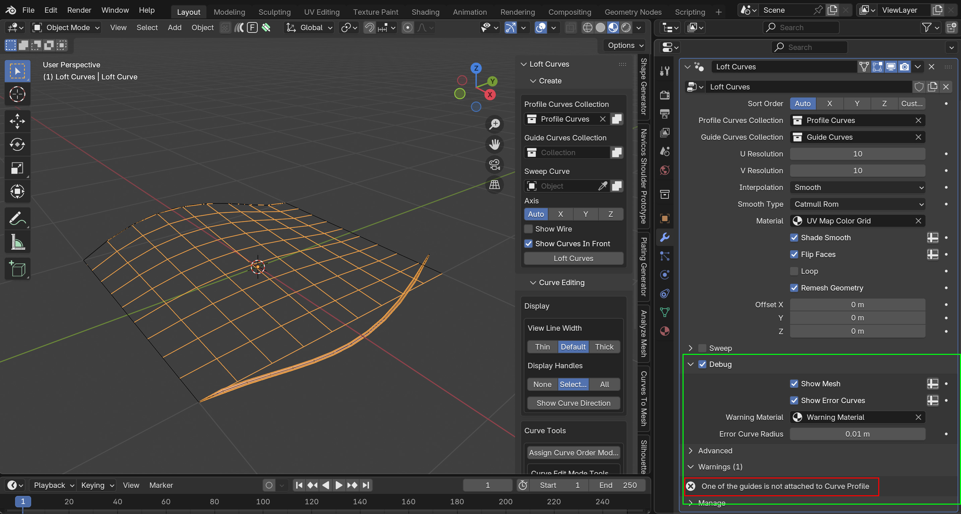Image resolution: width=961 pixels, height=514 pixels.
Task: Open the Object Mode dropdown
Action: pos(66,27)
